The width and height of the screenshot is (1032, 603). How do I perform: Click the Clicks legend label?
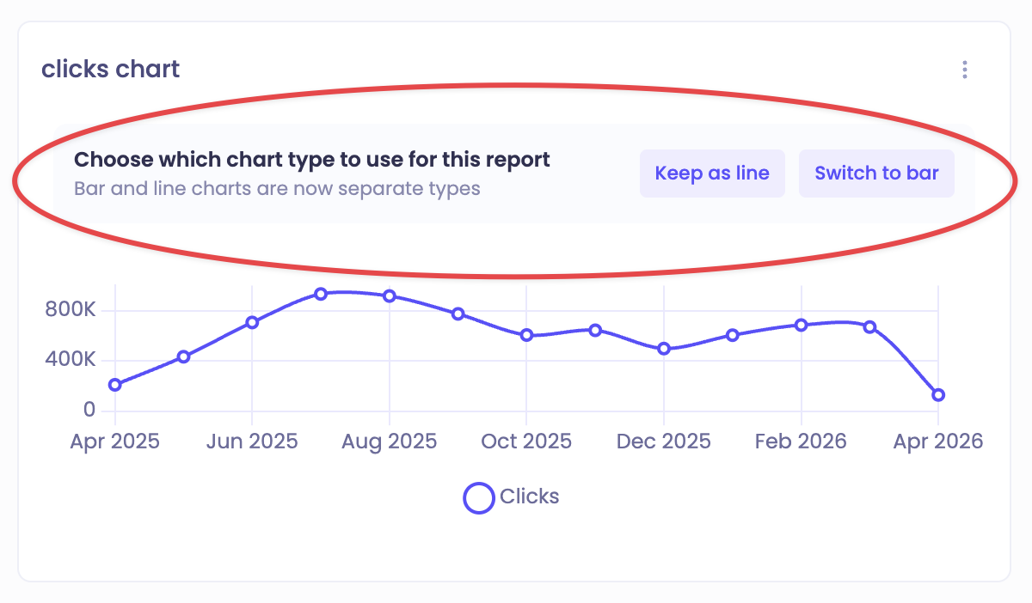(530, 496)
